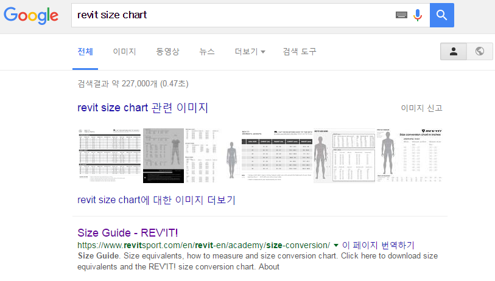Start voice search with the microphone

pyautogui.click(x=418, y=15)
